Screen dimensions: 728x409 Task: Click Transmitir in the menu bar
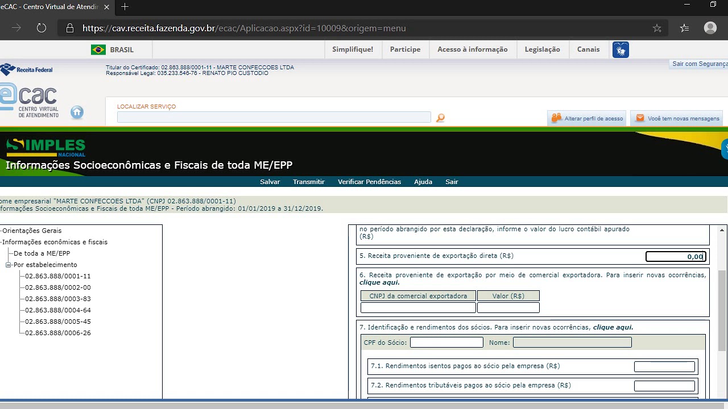point(309,182)
